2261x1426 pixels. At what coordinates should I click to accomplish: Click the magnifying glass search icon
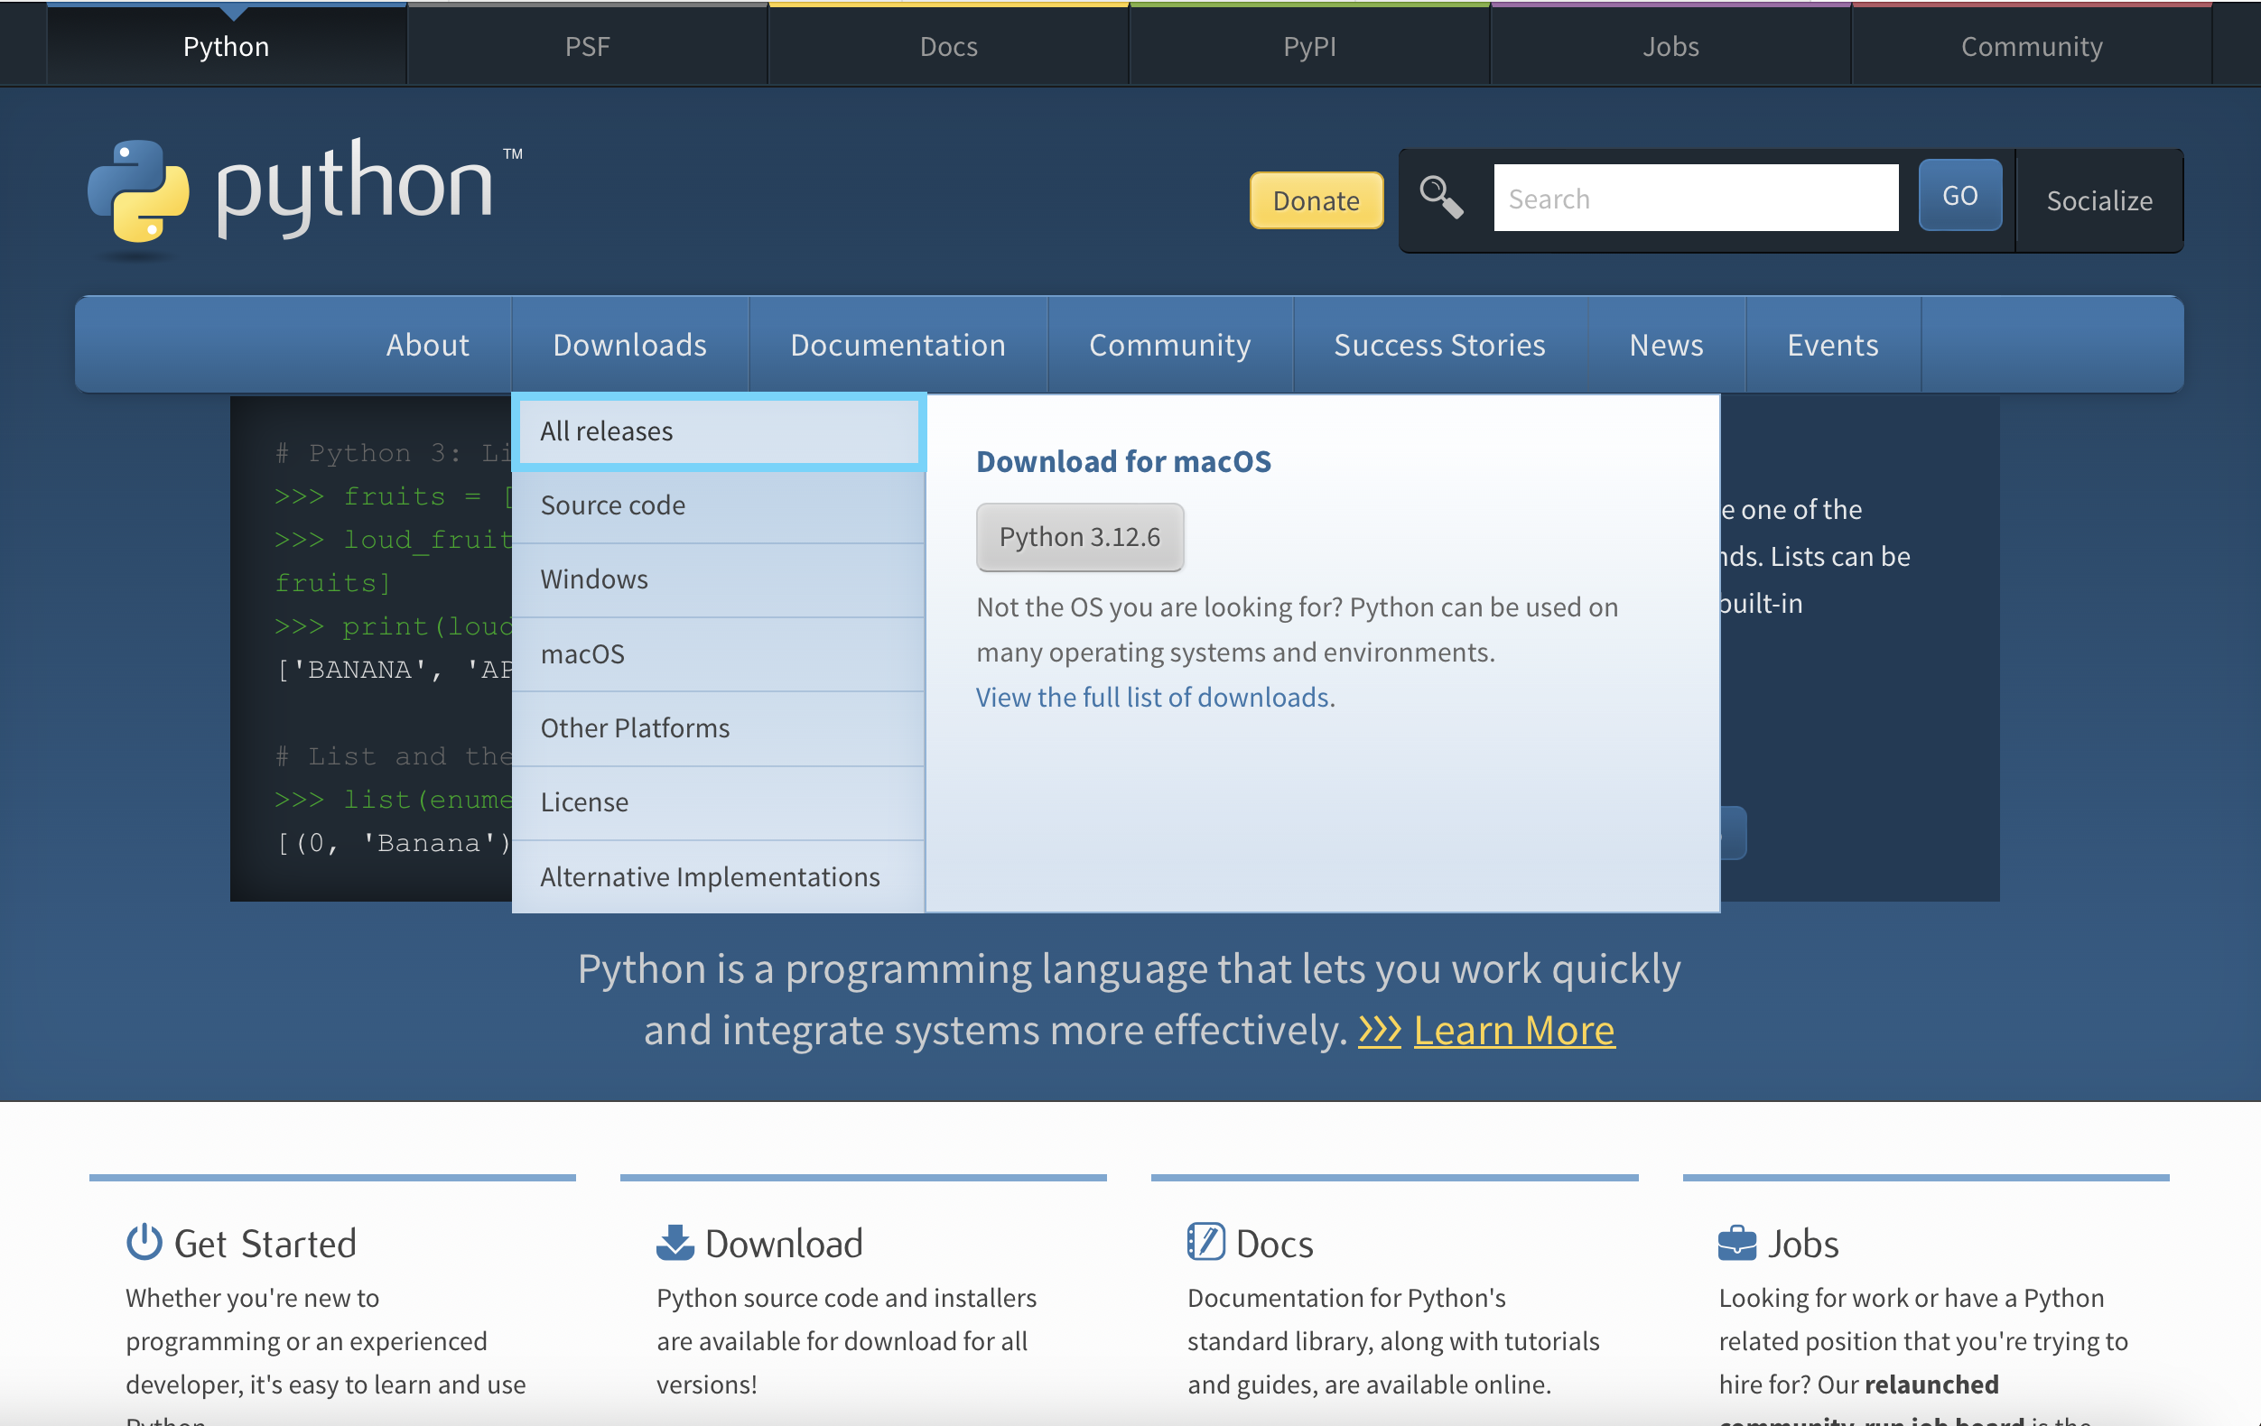tap(1440, 197)
